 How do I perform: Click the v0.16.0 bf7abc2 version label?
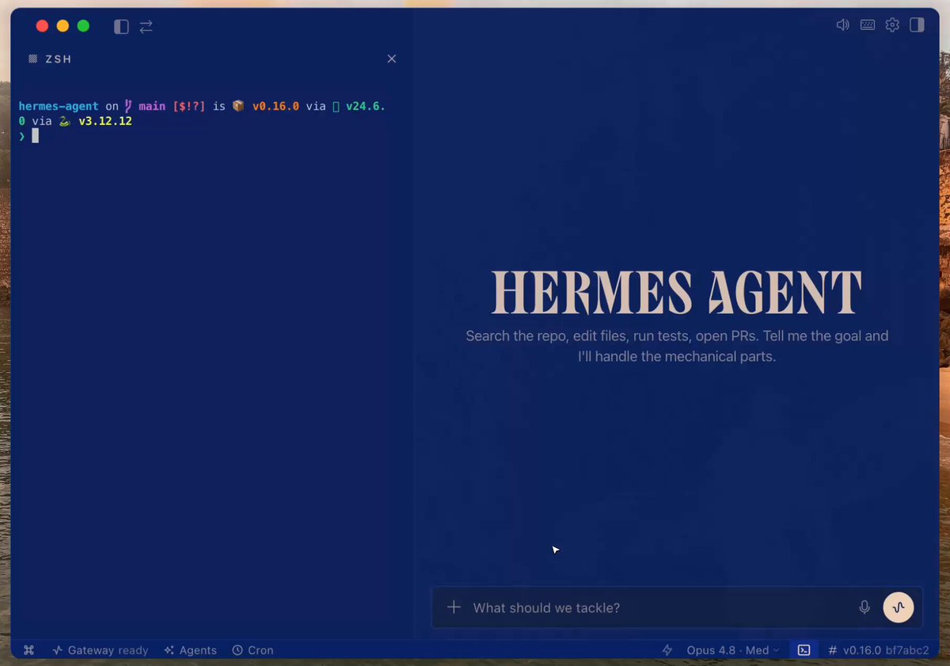[x=878, y=650]
